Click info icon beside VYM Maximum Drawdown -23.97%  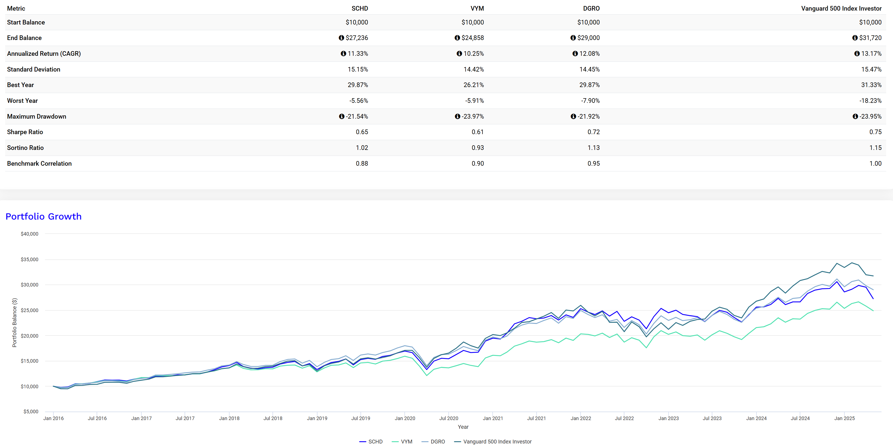458,116
